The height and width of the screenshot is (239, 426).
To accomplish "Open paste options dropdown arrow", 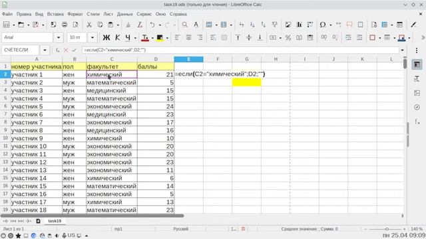I will click(118, 25).
